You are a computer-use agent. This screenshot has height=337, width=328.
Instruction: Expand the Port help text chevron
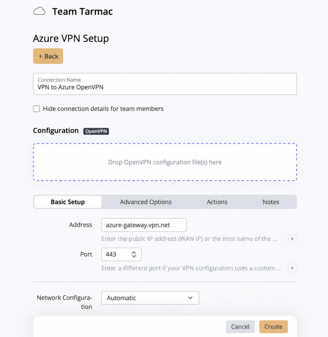292,268
